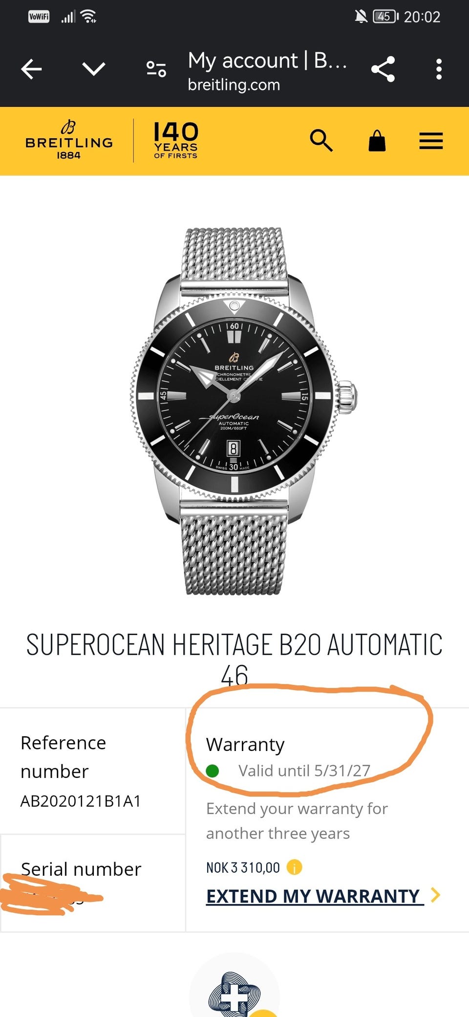Click the Extend My Warranty link

pyautogui.click(x=313, y=896)
